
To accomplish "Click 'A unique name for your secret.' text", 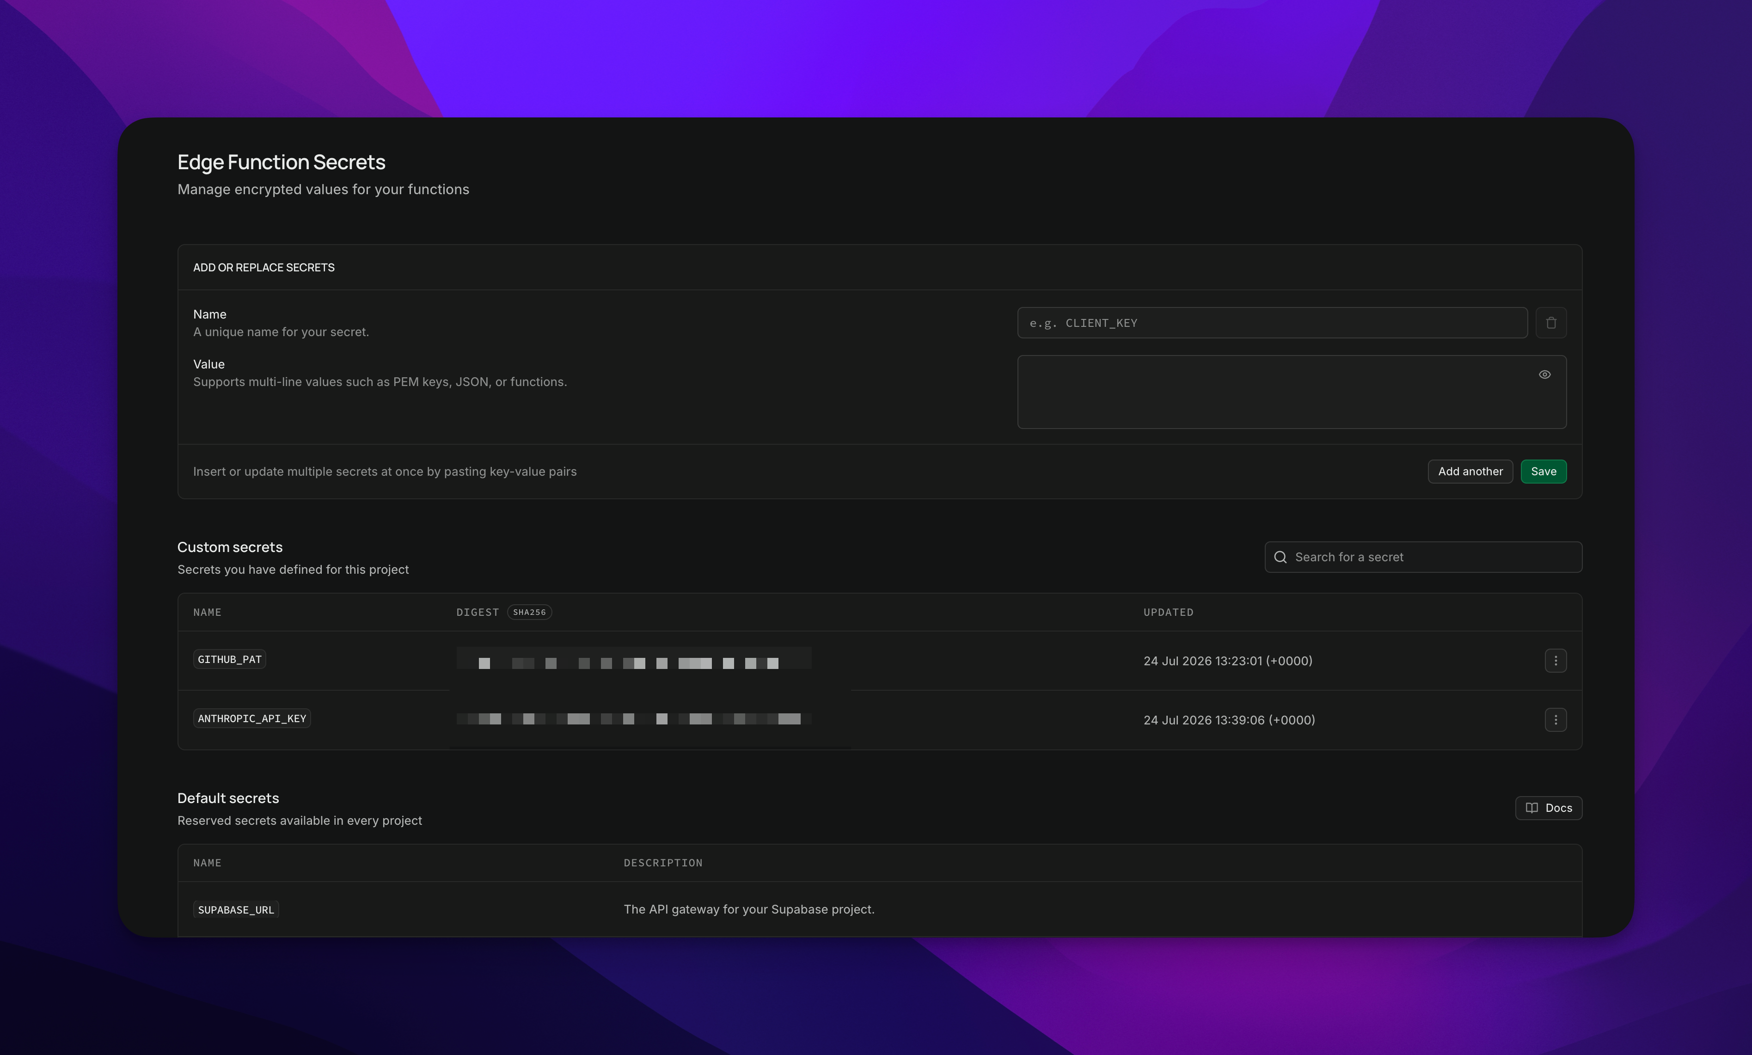I will (x=281, y=332).
